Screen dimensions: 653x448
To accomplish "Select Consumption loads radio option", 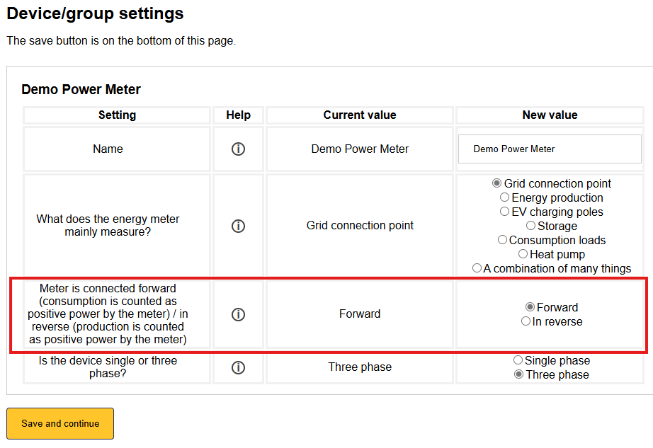I will point(502,240).
